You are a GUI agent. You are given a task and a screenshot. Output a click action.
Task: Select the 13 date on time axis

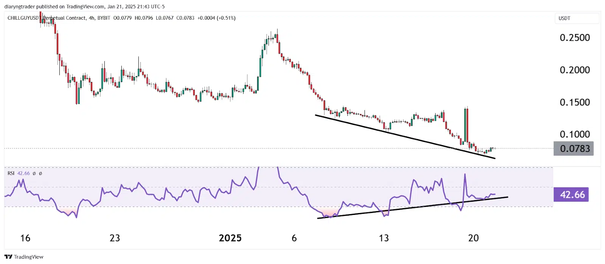pos(384,238)
